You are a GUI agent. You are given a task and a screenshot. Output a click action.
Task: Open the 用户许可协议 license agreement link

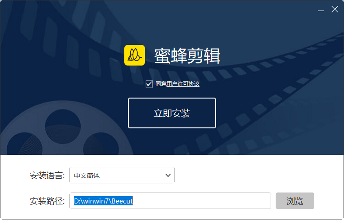[183, 84]
